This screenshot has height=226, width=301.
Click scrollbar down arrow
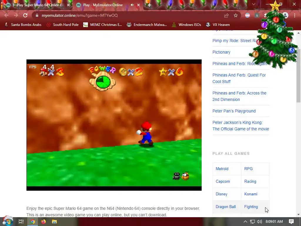click(299, 215)
